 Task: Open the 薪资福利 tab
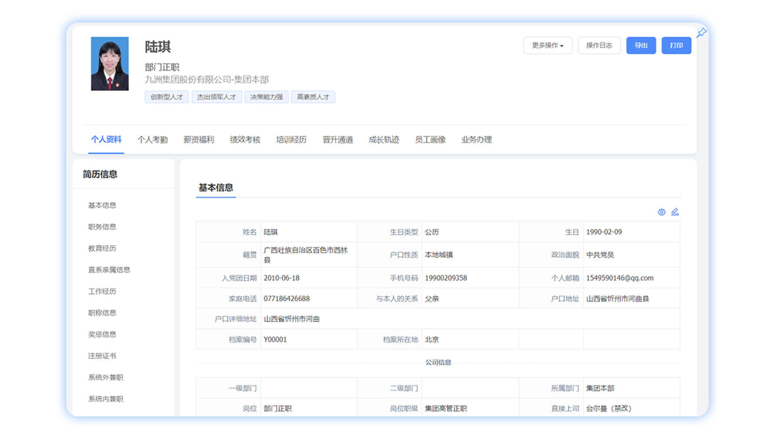[x=199, y=139]
